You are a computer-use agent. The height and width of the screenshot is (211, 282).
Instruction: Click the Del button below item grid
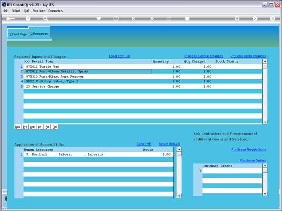point(55,127)
